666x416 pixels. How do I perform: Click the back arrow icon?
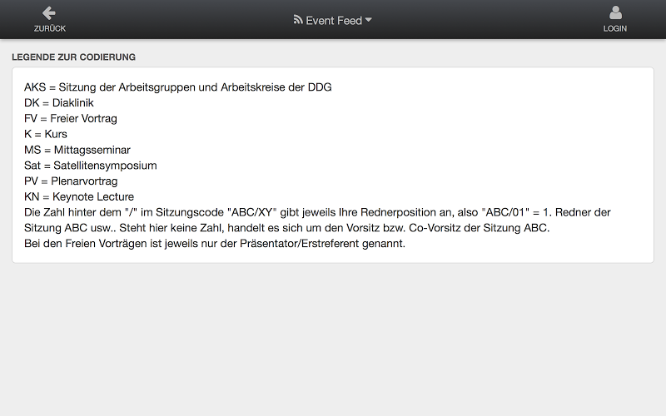click(49, 13)
